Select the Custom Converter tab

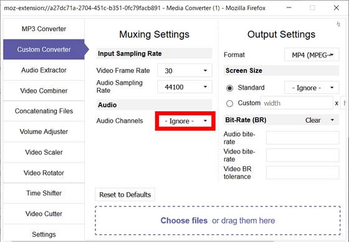click(44, 49)
